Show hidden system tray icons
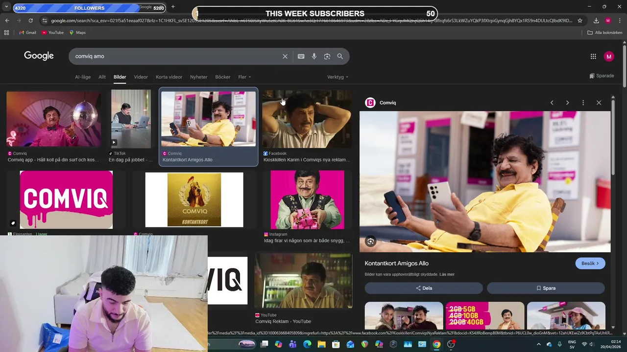The width and height of the screenshot is (627, 352). pos(538,344)
